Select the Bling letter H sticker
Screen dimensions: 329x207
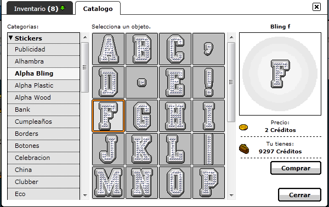(175, 116)
